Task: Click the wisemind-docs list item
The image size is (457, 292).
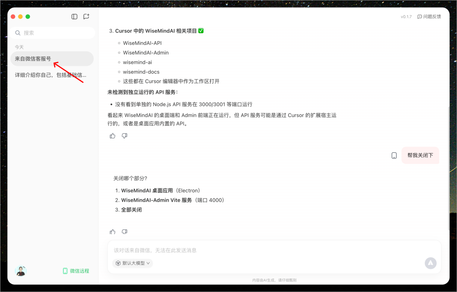Action: pos(141,72)
